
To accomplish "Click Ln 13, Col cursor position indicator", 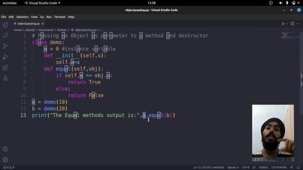I will click(x=209, y=167).
